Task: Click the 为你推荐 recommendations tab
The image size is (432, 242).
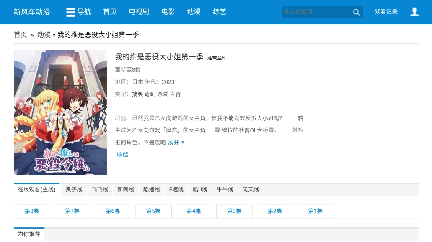Action: point(28,234)
